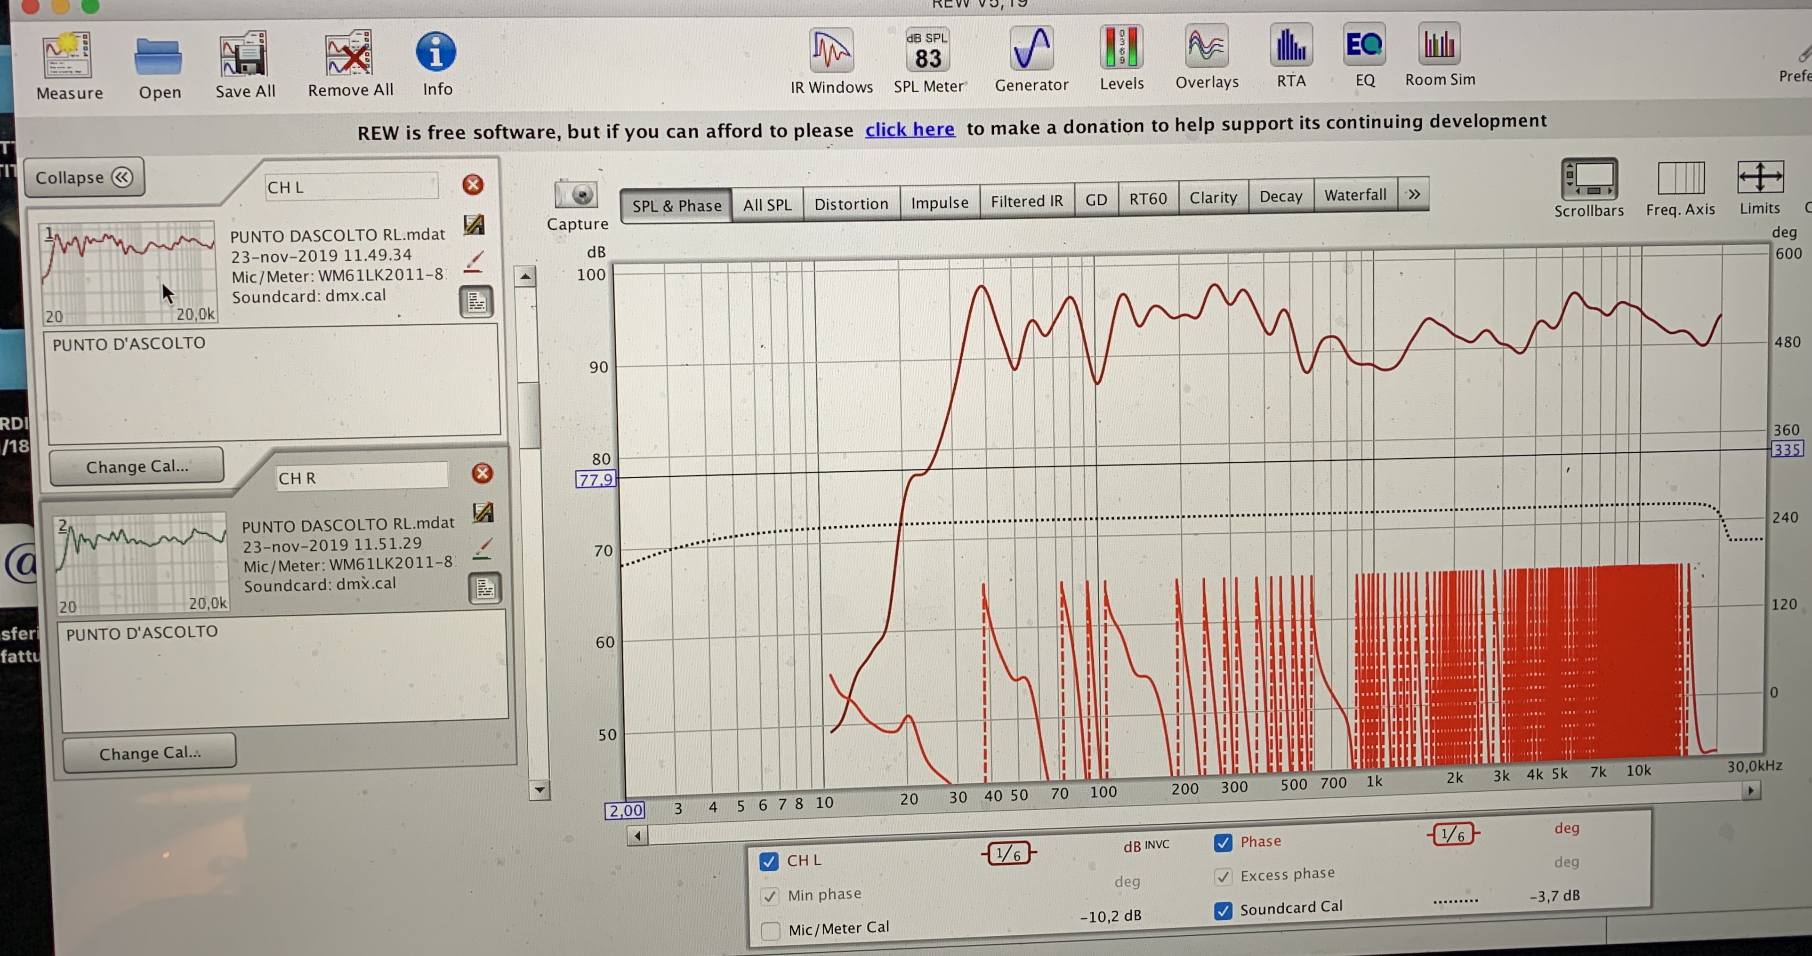1812x956 pixels.
Task: Enable the Mic/Meter Cal checkbox
Action: (771, 931)
